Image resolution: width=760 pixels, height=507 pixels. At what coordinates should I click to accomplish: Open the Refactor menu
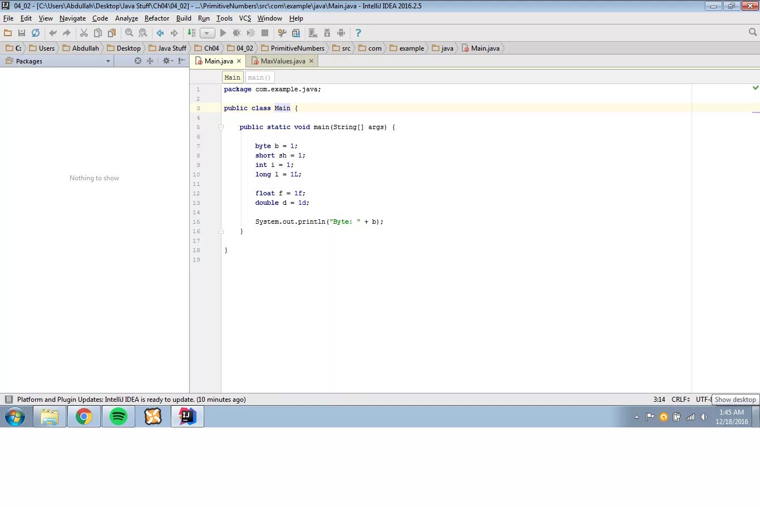tap(157, 18)
